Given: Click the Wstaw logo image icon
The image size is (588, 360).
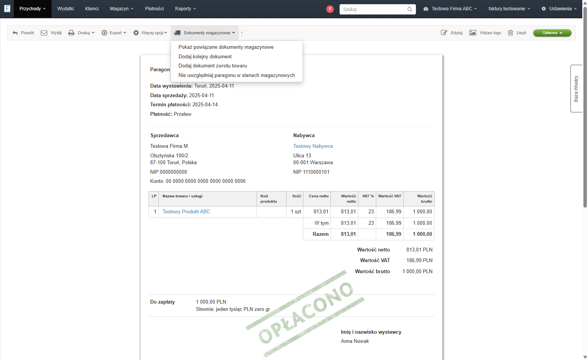Looking at the screenshot, I should 473,33.
